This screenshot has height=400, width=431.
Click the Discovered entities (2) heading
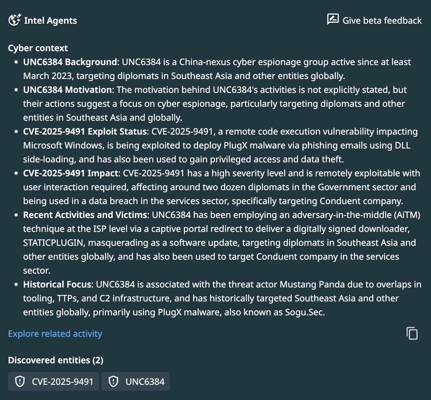pyautogui.click(x=56, y=360)
